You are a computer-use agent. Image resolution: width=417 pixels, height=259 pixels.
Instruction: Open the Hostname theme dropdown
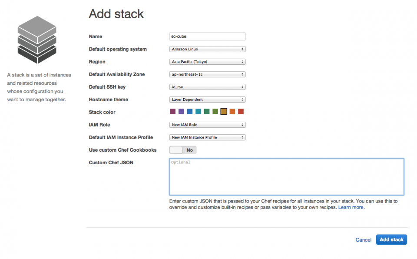coord(207,99)
